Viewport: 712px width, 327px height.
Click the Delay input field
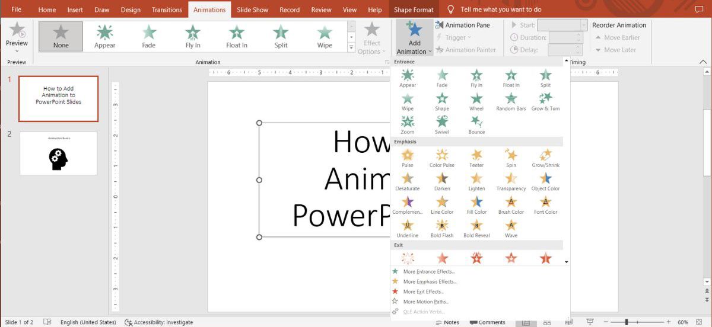point(565,50)
